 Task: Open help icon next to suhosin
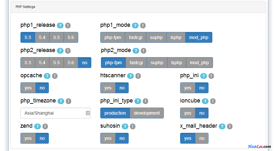pos(125,126)
